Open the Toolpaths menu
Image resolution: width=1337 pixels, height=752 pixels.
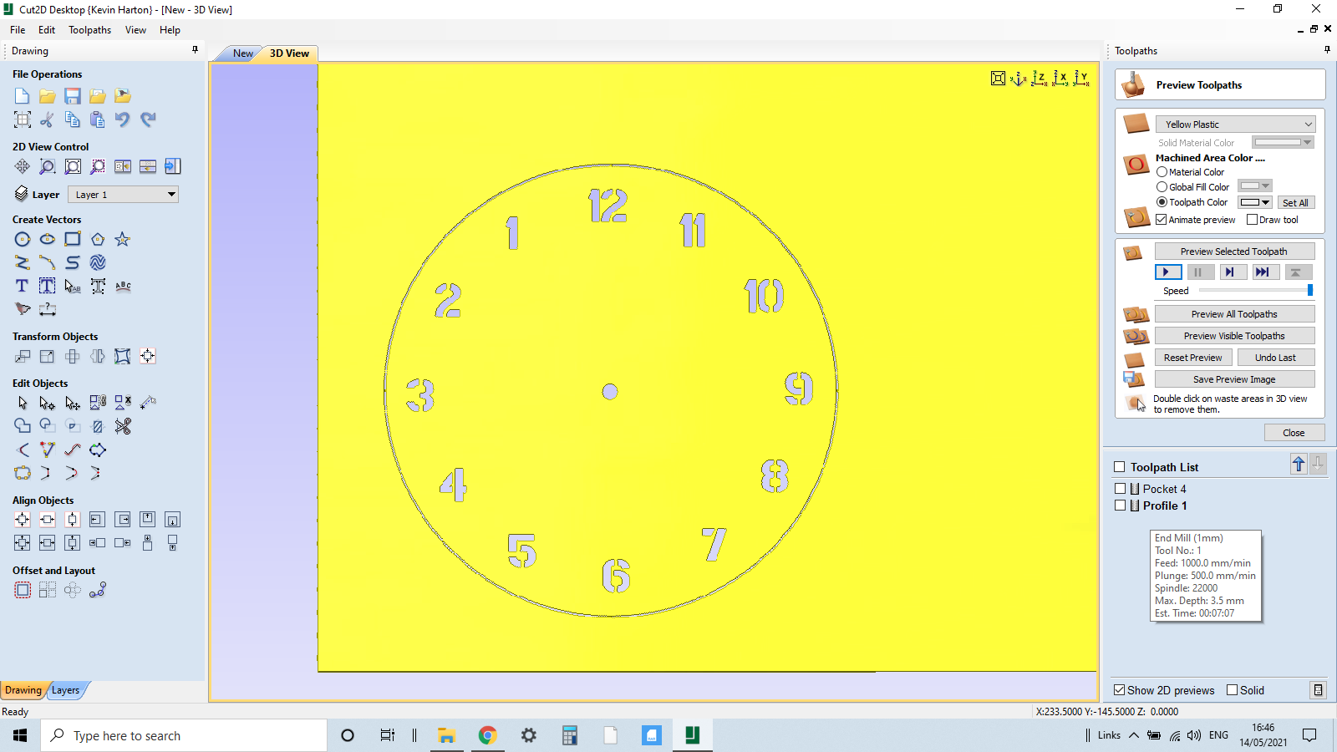(x=89, y=29)
